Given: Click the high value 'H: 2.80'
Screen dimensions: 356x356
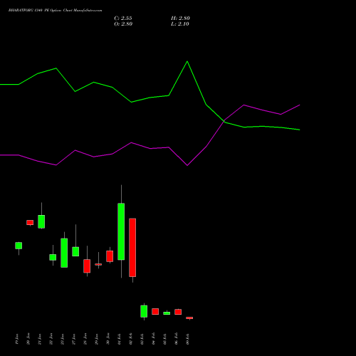Looking at the screenshot, I should click(180, 19).
